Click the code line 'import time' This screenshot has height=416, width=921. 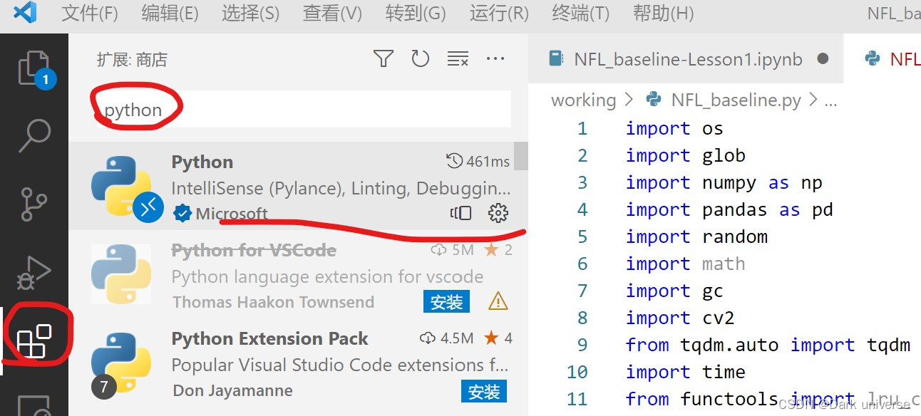click(686, 373)
